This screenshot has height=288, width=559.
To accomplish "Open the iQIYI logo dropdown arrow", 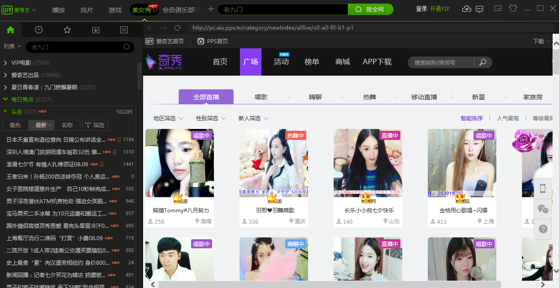I will click(x=34, y=10).
